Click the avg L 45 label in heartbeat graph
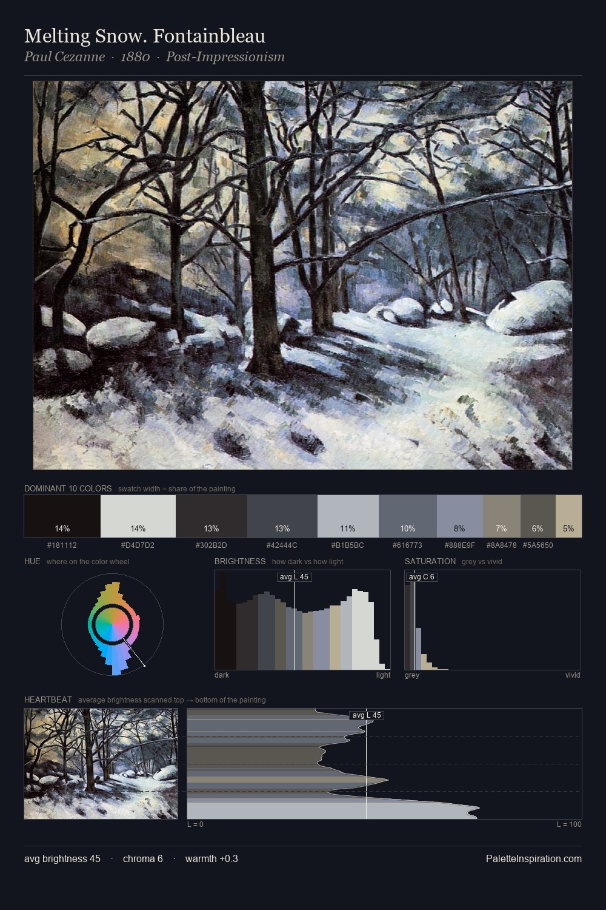This screenshot has width=606, height=910. point(367,715)
